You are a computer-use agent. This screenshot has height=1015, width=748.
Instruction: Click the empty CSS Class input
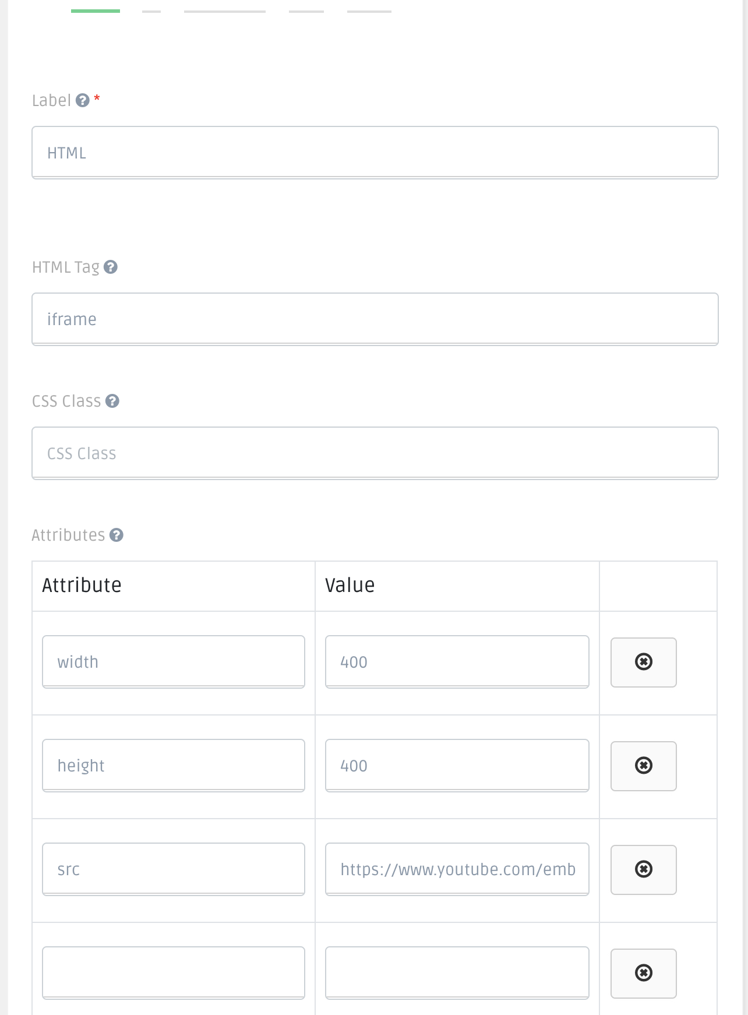click(374, 453)
